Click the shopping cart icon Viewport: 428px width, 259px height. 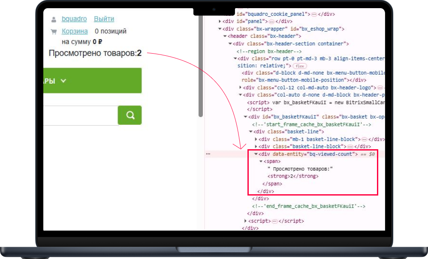point(54,31)
